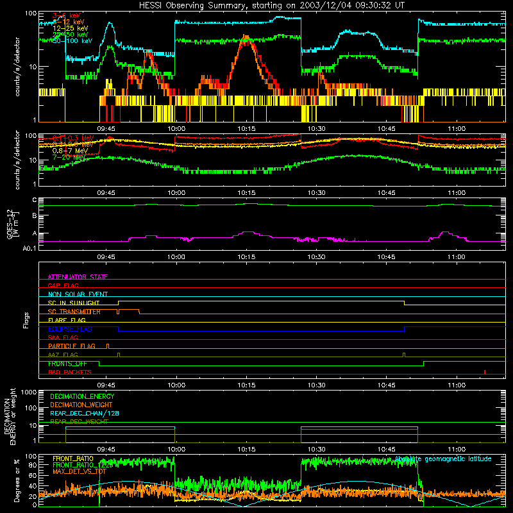Select the yellow FRONT_RATIO legend label
Screen dimensions: 513x513
(x=73, y=458)
